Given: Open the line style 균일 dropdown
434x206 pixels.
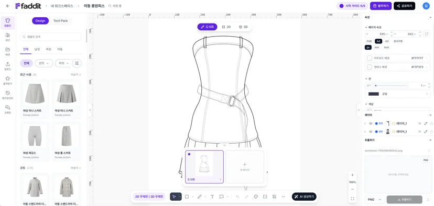Looking at the screenshot, I should [398, 94].
